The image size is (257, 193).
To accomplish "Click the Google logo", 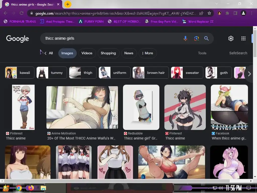I will pos(18,39).
